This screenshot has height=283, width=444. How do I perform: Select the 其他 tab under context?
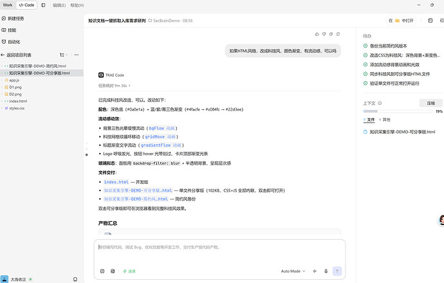pyautogui.click(x=385, y=120)
